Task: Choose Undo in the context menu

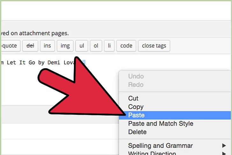Action: (x=136, y=76)
